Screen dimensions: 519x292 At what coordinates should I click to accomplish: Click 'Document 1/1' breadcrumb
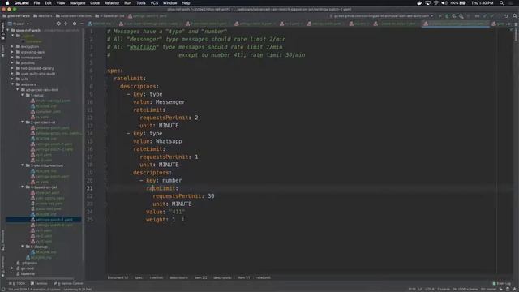(x=118, y=277)
